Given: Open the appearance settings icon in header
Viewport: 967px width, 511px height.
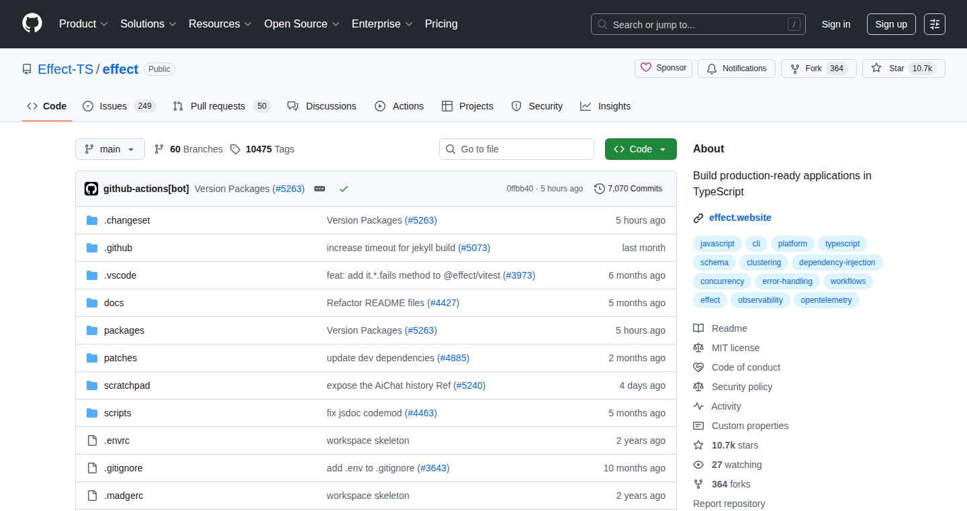Looking at the screenshot, I should coord(935,24).
